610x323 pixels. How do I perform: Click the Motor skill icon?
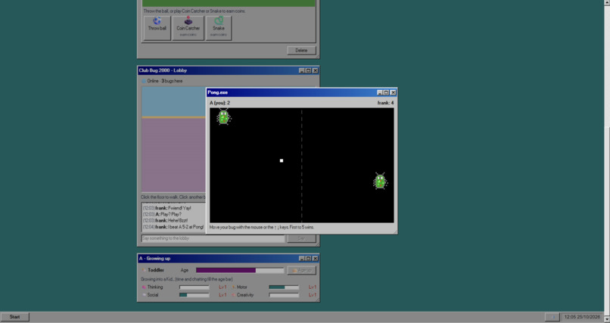pos(233,287)
